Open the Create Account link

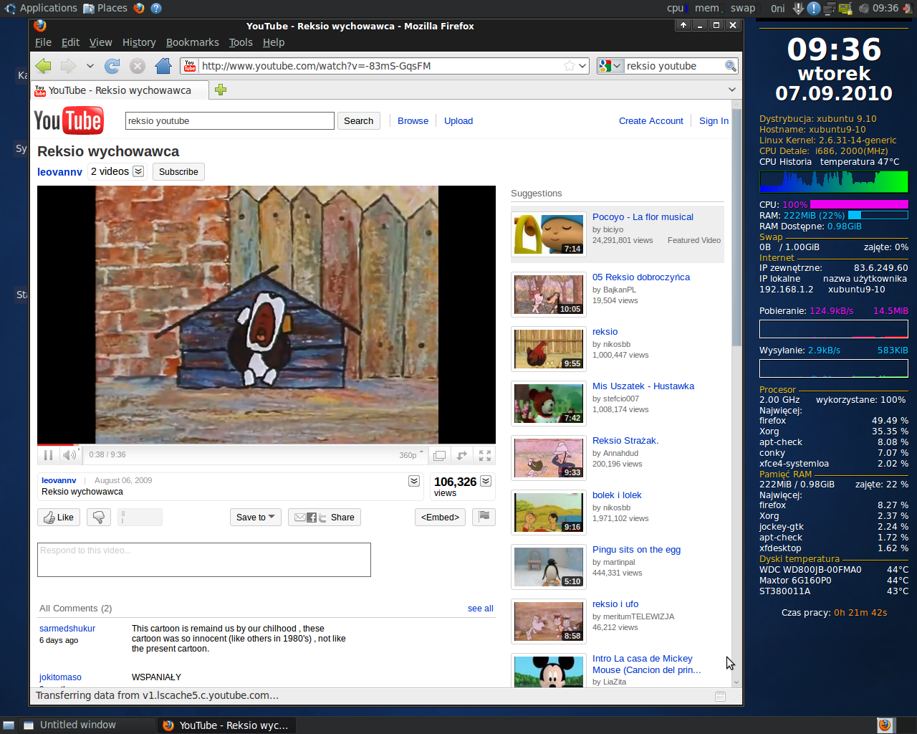[651, 120]
